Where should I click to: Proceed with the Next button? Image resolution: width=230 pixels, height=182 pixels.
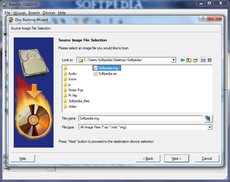click(x=176, y=159)
